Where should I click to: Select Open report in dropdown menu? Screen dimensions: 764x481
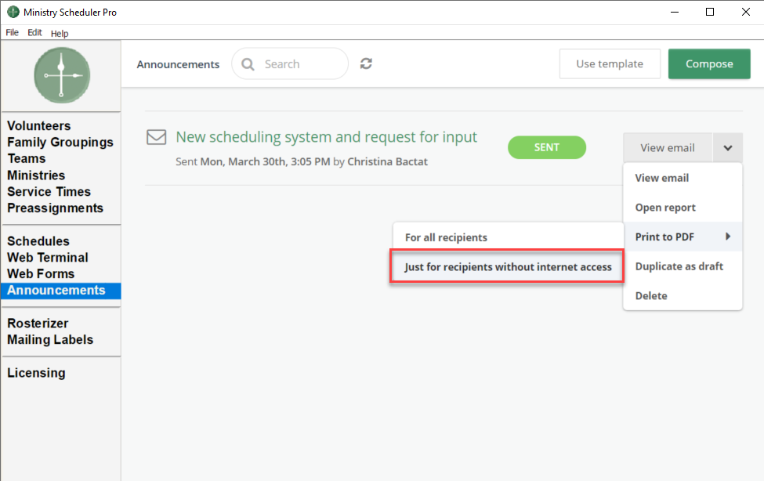(x=665, y=208)
